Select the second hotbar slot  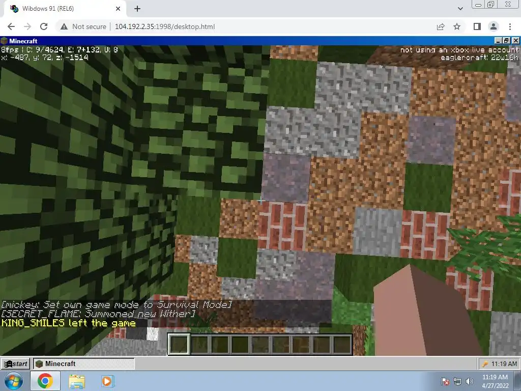(199, 345)
